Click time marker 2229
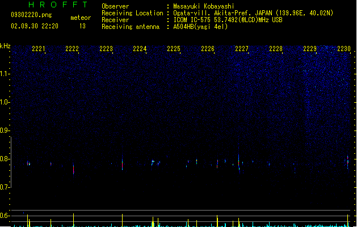 (x=310, y=49)
